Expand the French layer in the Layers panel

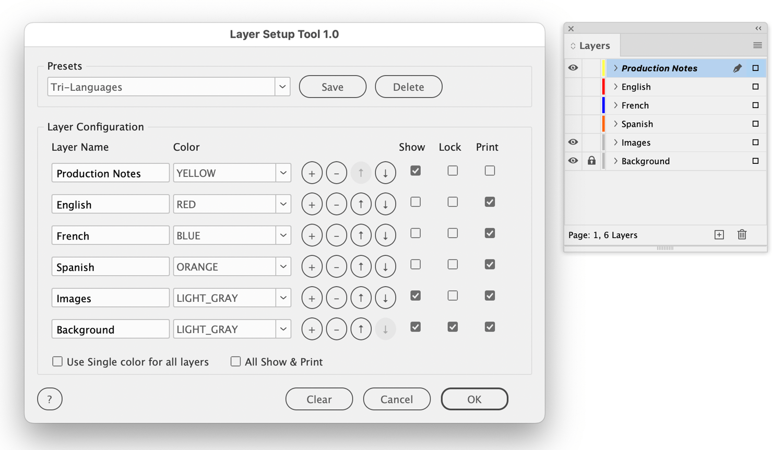pyautogui.click(x=615, y=105)
